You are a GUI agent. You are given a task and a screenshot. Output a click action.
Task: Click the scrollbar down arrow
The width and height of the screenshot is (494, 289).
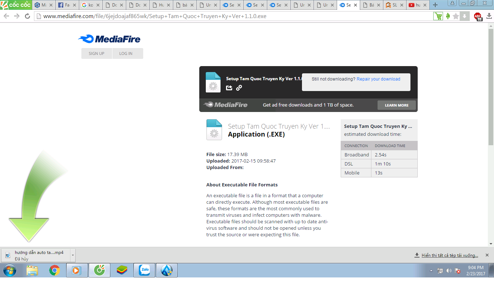coord(491,244)
